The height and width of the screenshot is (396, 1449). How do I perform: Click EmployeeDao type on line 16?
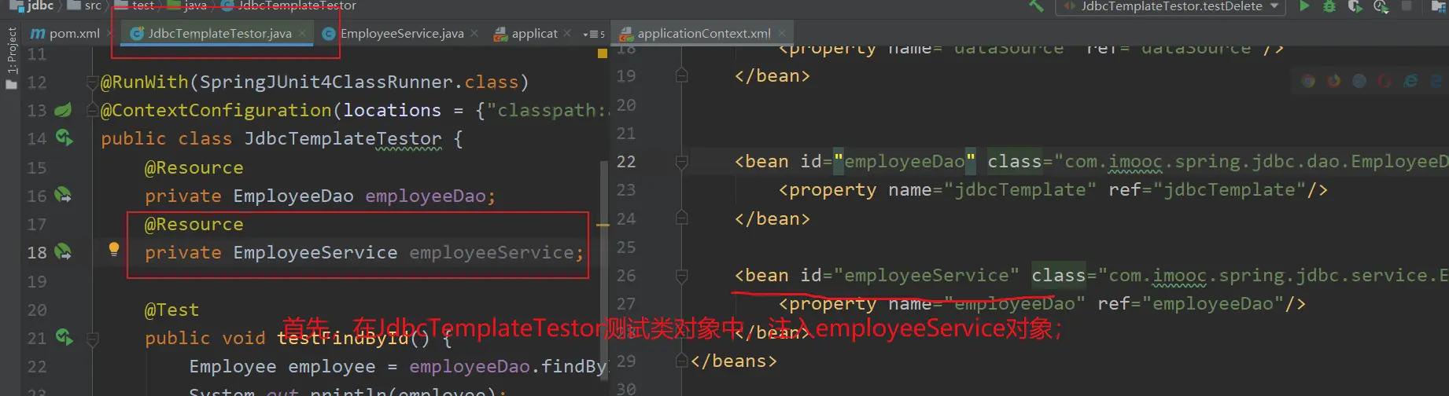[x=293, y=196]
